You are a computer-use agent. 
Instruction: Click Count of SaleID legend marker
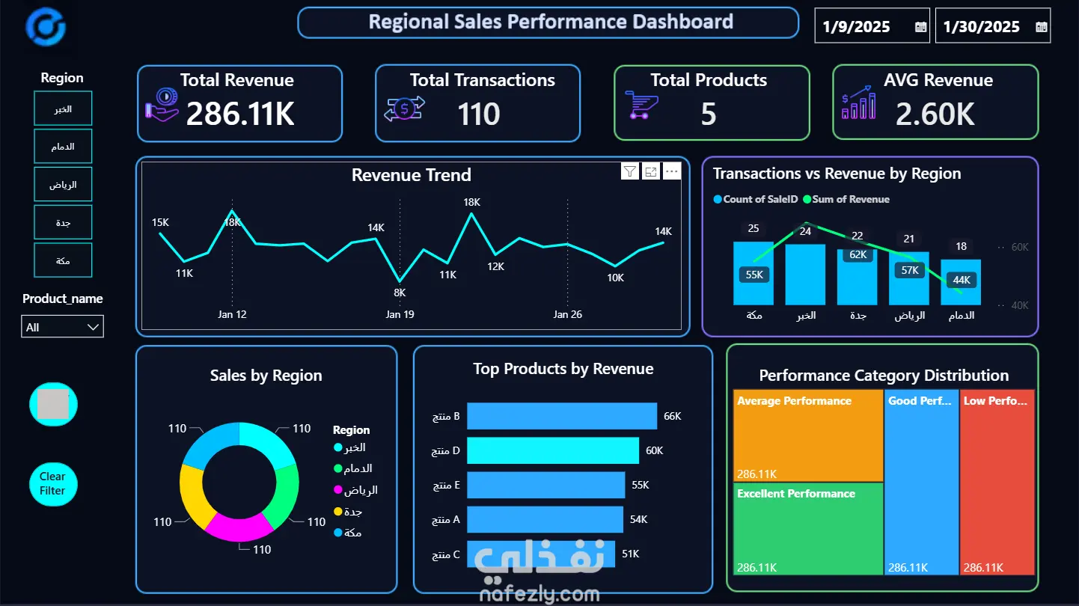718,199
